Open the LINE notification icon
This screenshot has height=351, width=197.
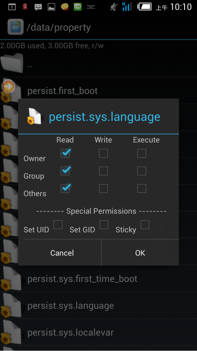78,7
